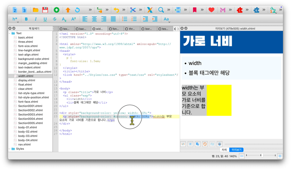
Task: Run plugin 6 blue puzzle icon
Action: [256, 10]
